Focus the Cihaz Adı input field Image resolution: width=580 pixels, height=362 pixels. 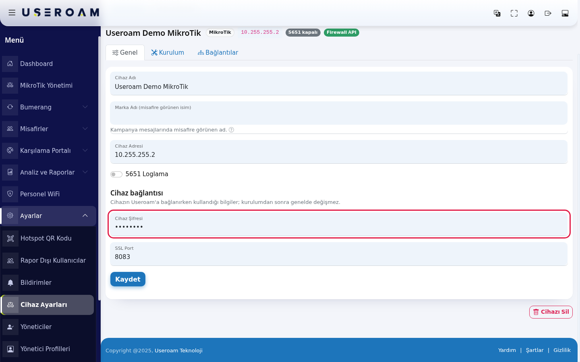tap(339, 83)
